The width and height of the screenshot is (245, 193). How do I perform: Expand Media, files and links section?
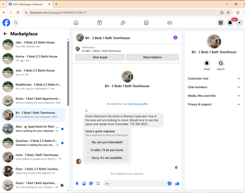click(x=214, y=96)
